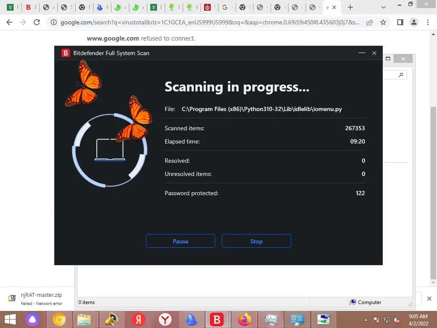Screen dimensions: 437x328
Task: Click the elapsed time value 09:20
Action: click(x=358, y=141)
